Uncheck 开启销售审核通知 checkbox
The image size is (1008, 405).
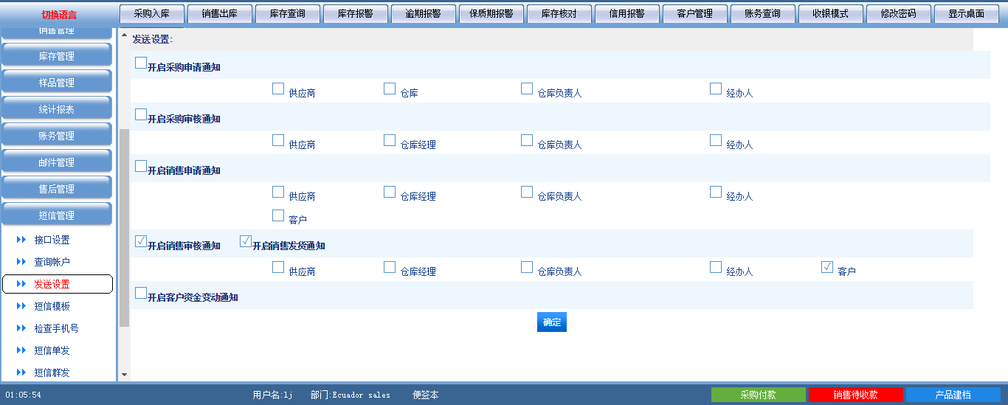point(141,241)
